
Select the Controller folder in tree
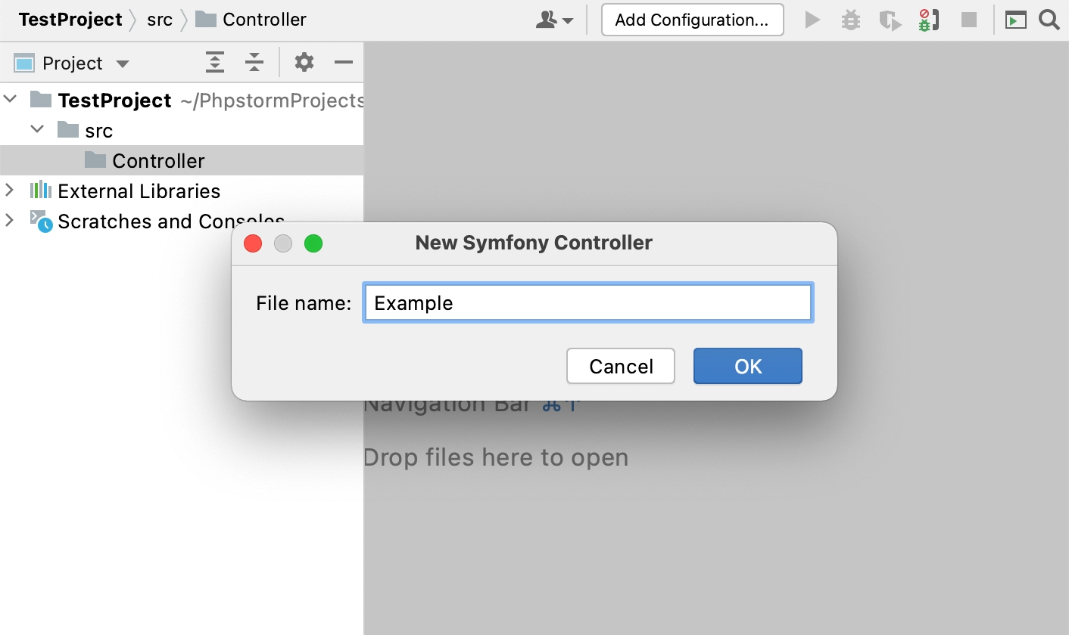coord(182,160)
